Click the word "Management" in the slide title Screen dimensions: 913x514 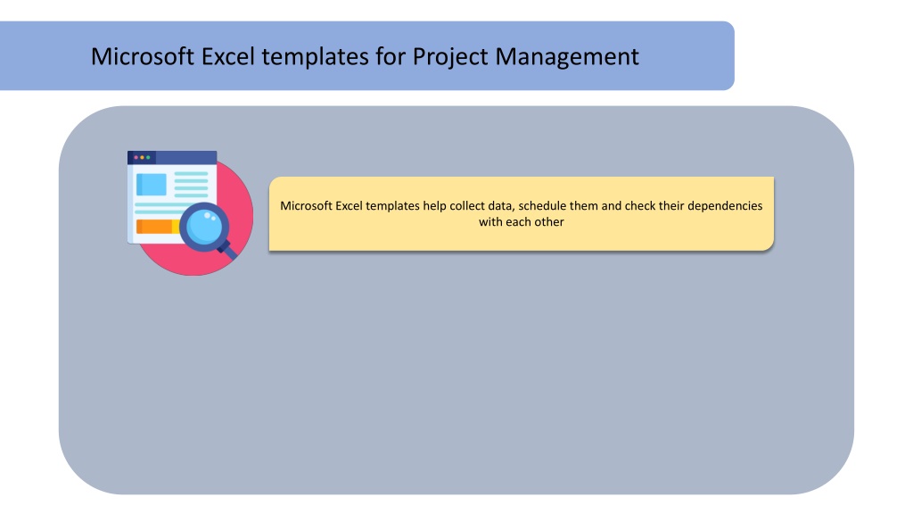click(x=567, y=56)
